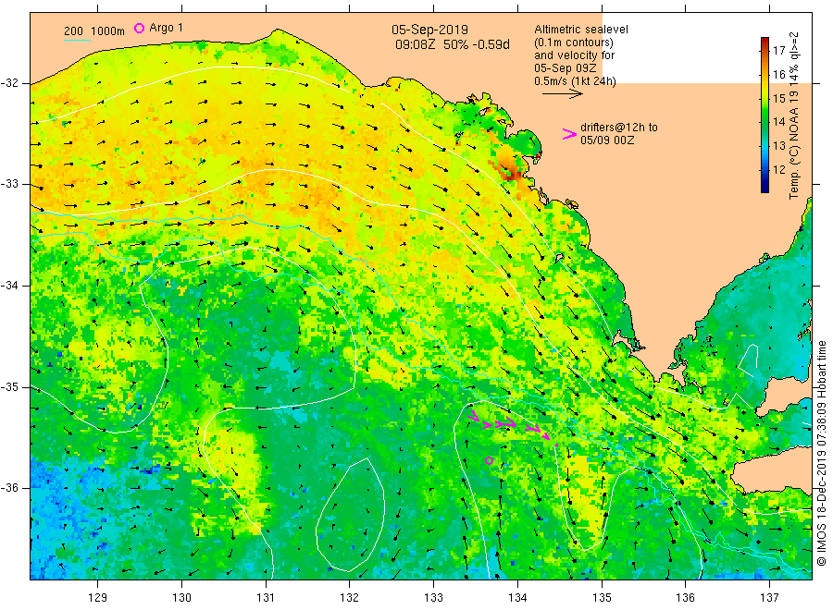Click the 137 longitude axis label
The image size is (833, 610).
point(769,598)
